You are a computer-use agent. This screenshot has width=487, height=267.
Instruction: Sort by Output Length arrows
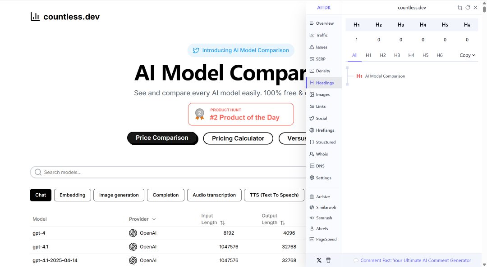tap(283, 222)
